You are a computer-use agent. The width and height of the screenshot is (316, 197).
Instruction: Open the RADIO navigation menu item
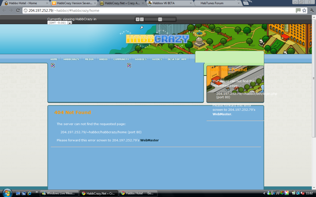[x=103, y=59]
